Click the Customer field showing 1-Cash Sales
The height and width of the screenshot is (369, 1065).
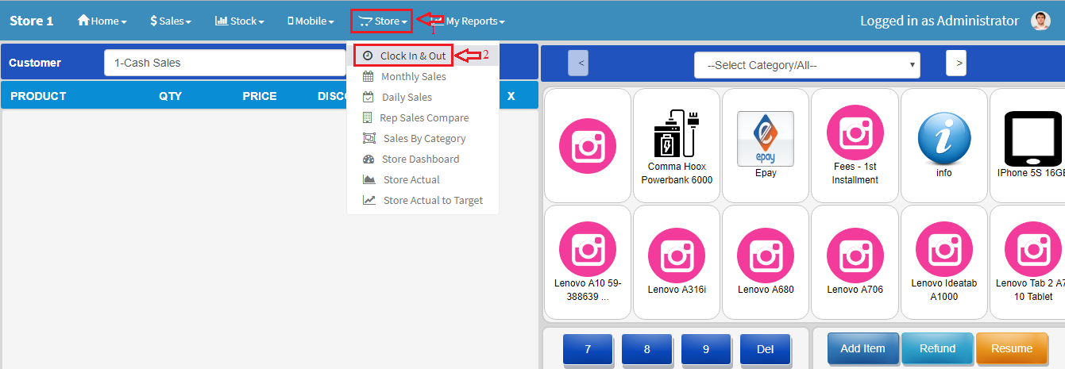[x=225, y=63]
